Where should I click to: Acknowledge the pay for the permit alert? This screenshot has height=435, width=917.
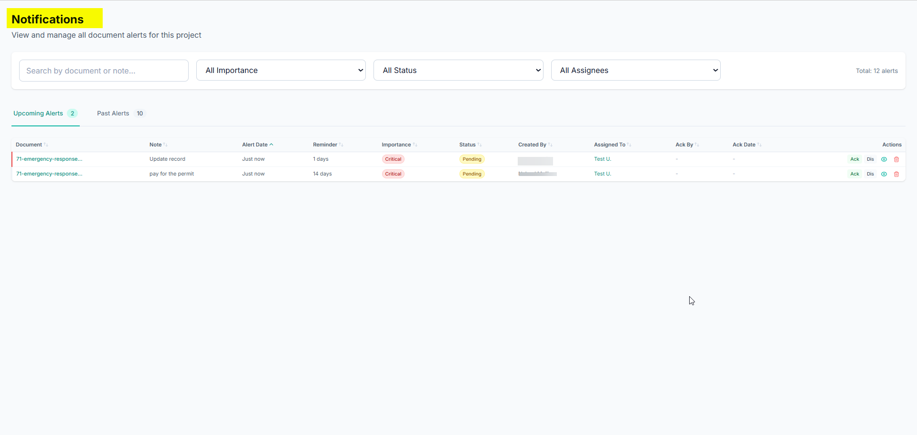click(854, 174)
